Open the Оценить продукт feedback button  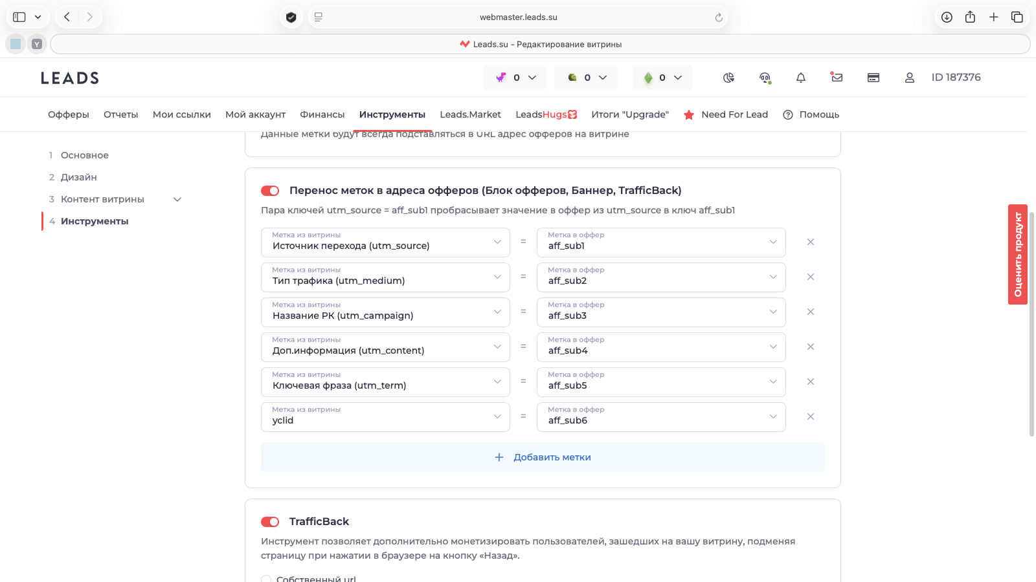pyautogui.click(x=1018, y=254)
